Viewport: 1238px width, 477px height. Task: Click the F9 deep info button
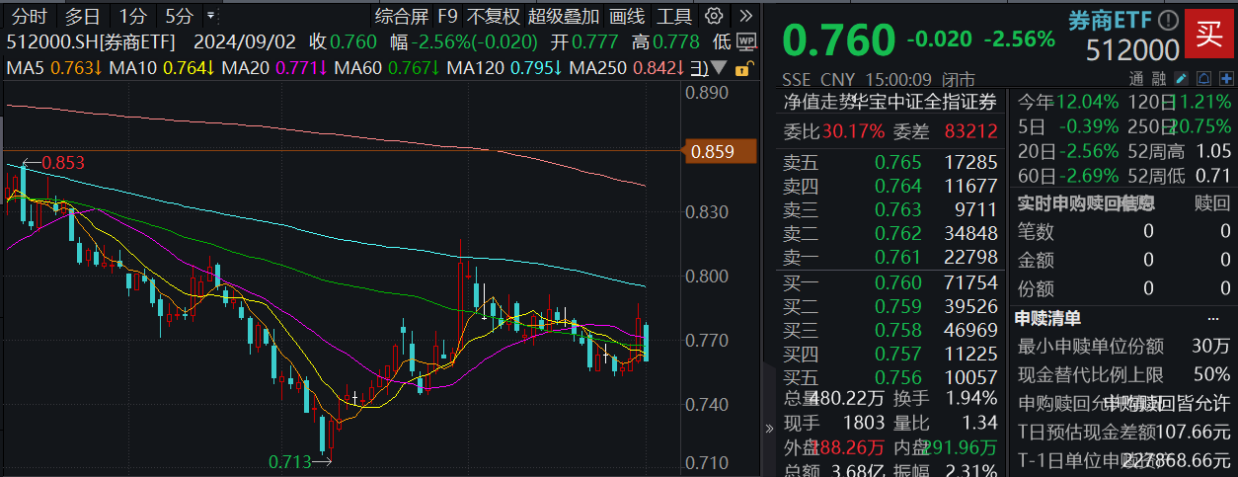point(447,16)
